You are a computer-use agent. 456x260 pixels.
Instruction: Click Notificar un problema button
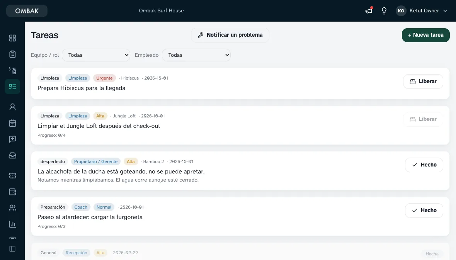pos(230,35)
